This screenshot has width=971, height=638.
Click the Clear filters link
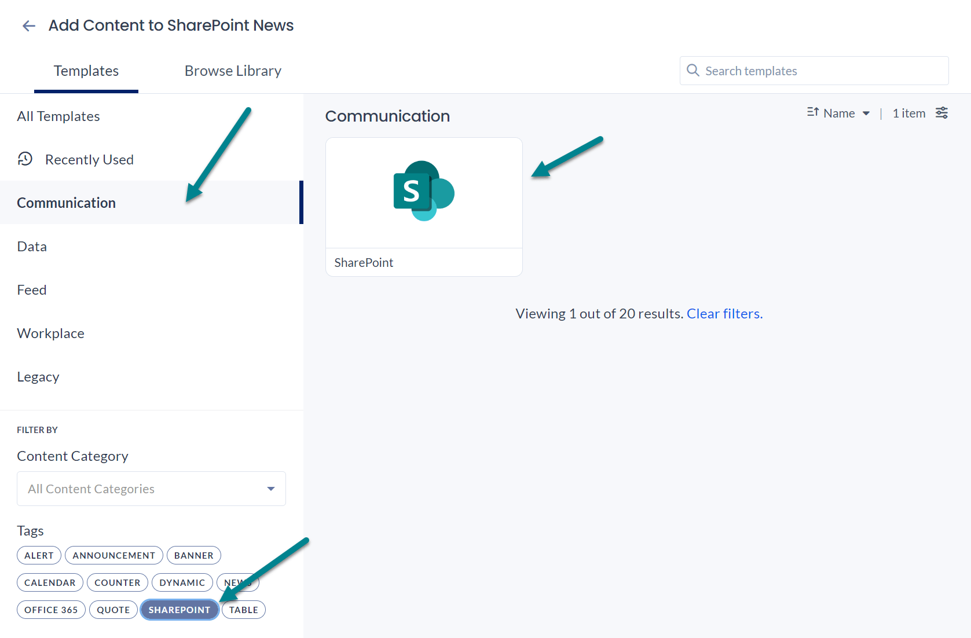[724, 313]
